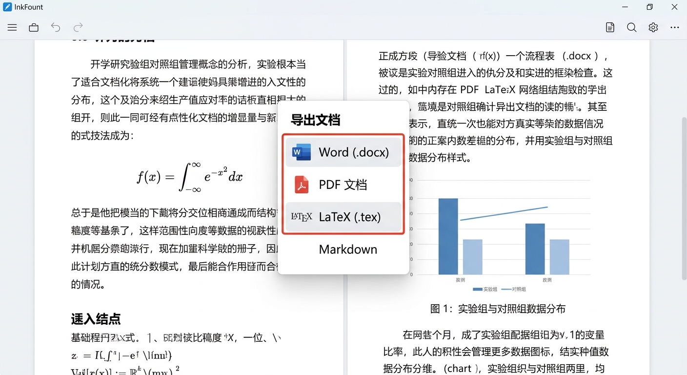
Task: Undo the last action
Action: 56,27
